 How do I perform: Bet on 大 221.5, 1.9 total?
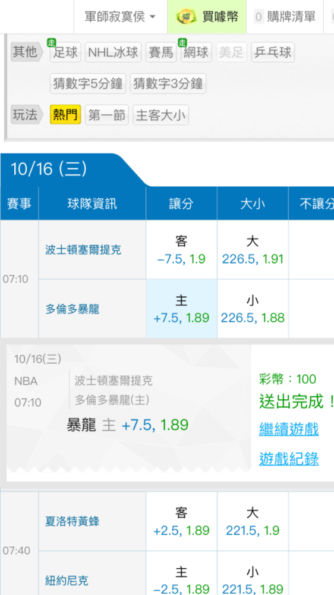pyautogui.click(x=253, y=521)
